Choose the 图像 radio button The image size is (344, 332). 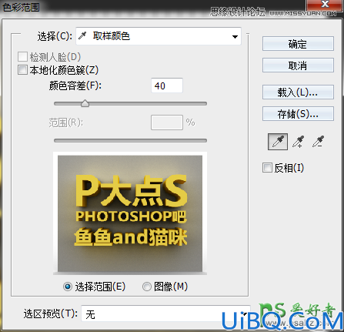pos(147,287)
